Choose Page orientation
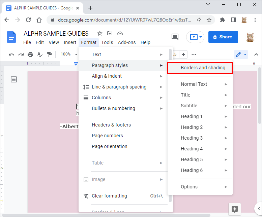 123,146
